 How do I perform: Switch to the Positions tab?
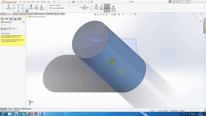13,29
